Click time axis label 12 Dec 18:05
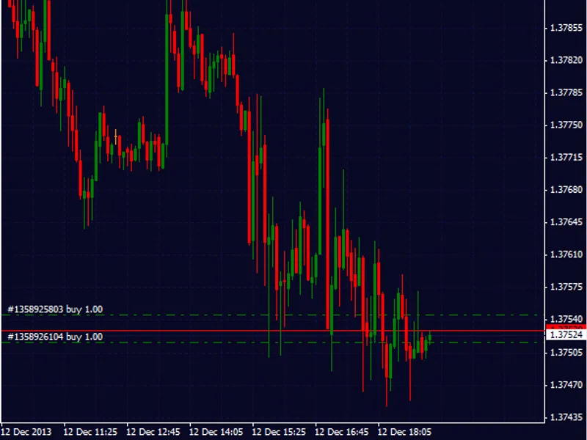Screen dimensions: 587x440 click(x=405, y=432)
